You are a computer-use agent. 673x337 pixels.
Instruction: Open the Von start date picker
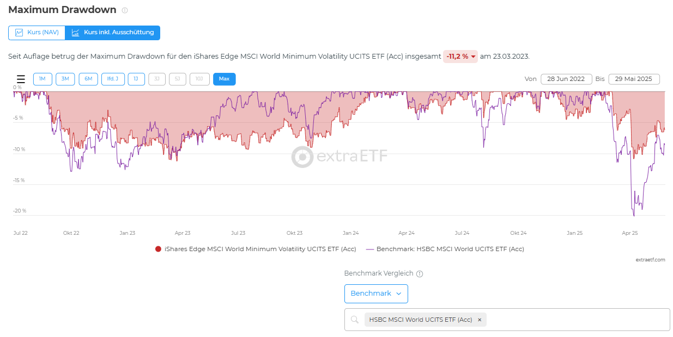(566, 79)
